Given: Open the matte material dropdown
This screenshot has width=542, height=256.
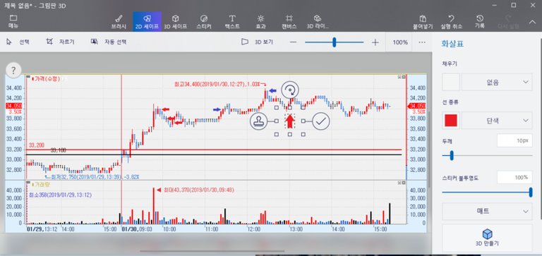Looking at the screenshot, I should [x=487, y=212].
